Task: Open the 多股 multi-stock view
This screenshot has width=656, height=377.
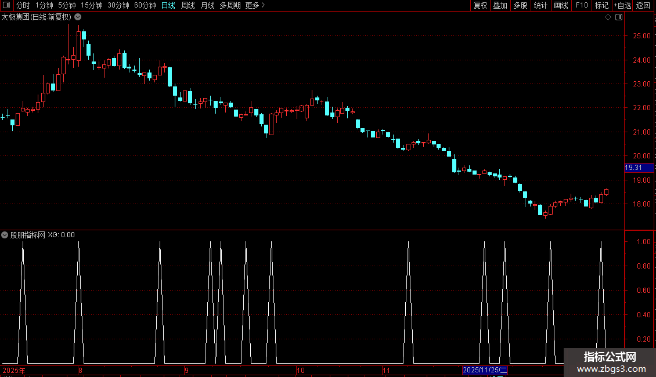Action: (x=520, y=5)
